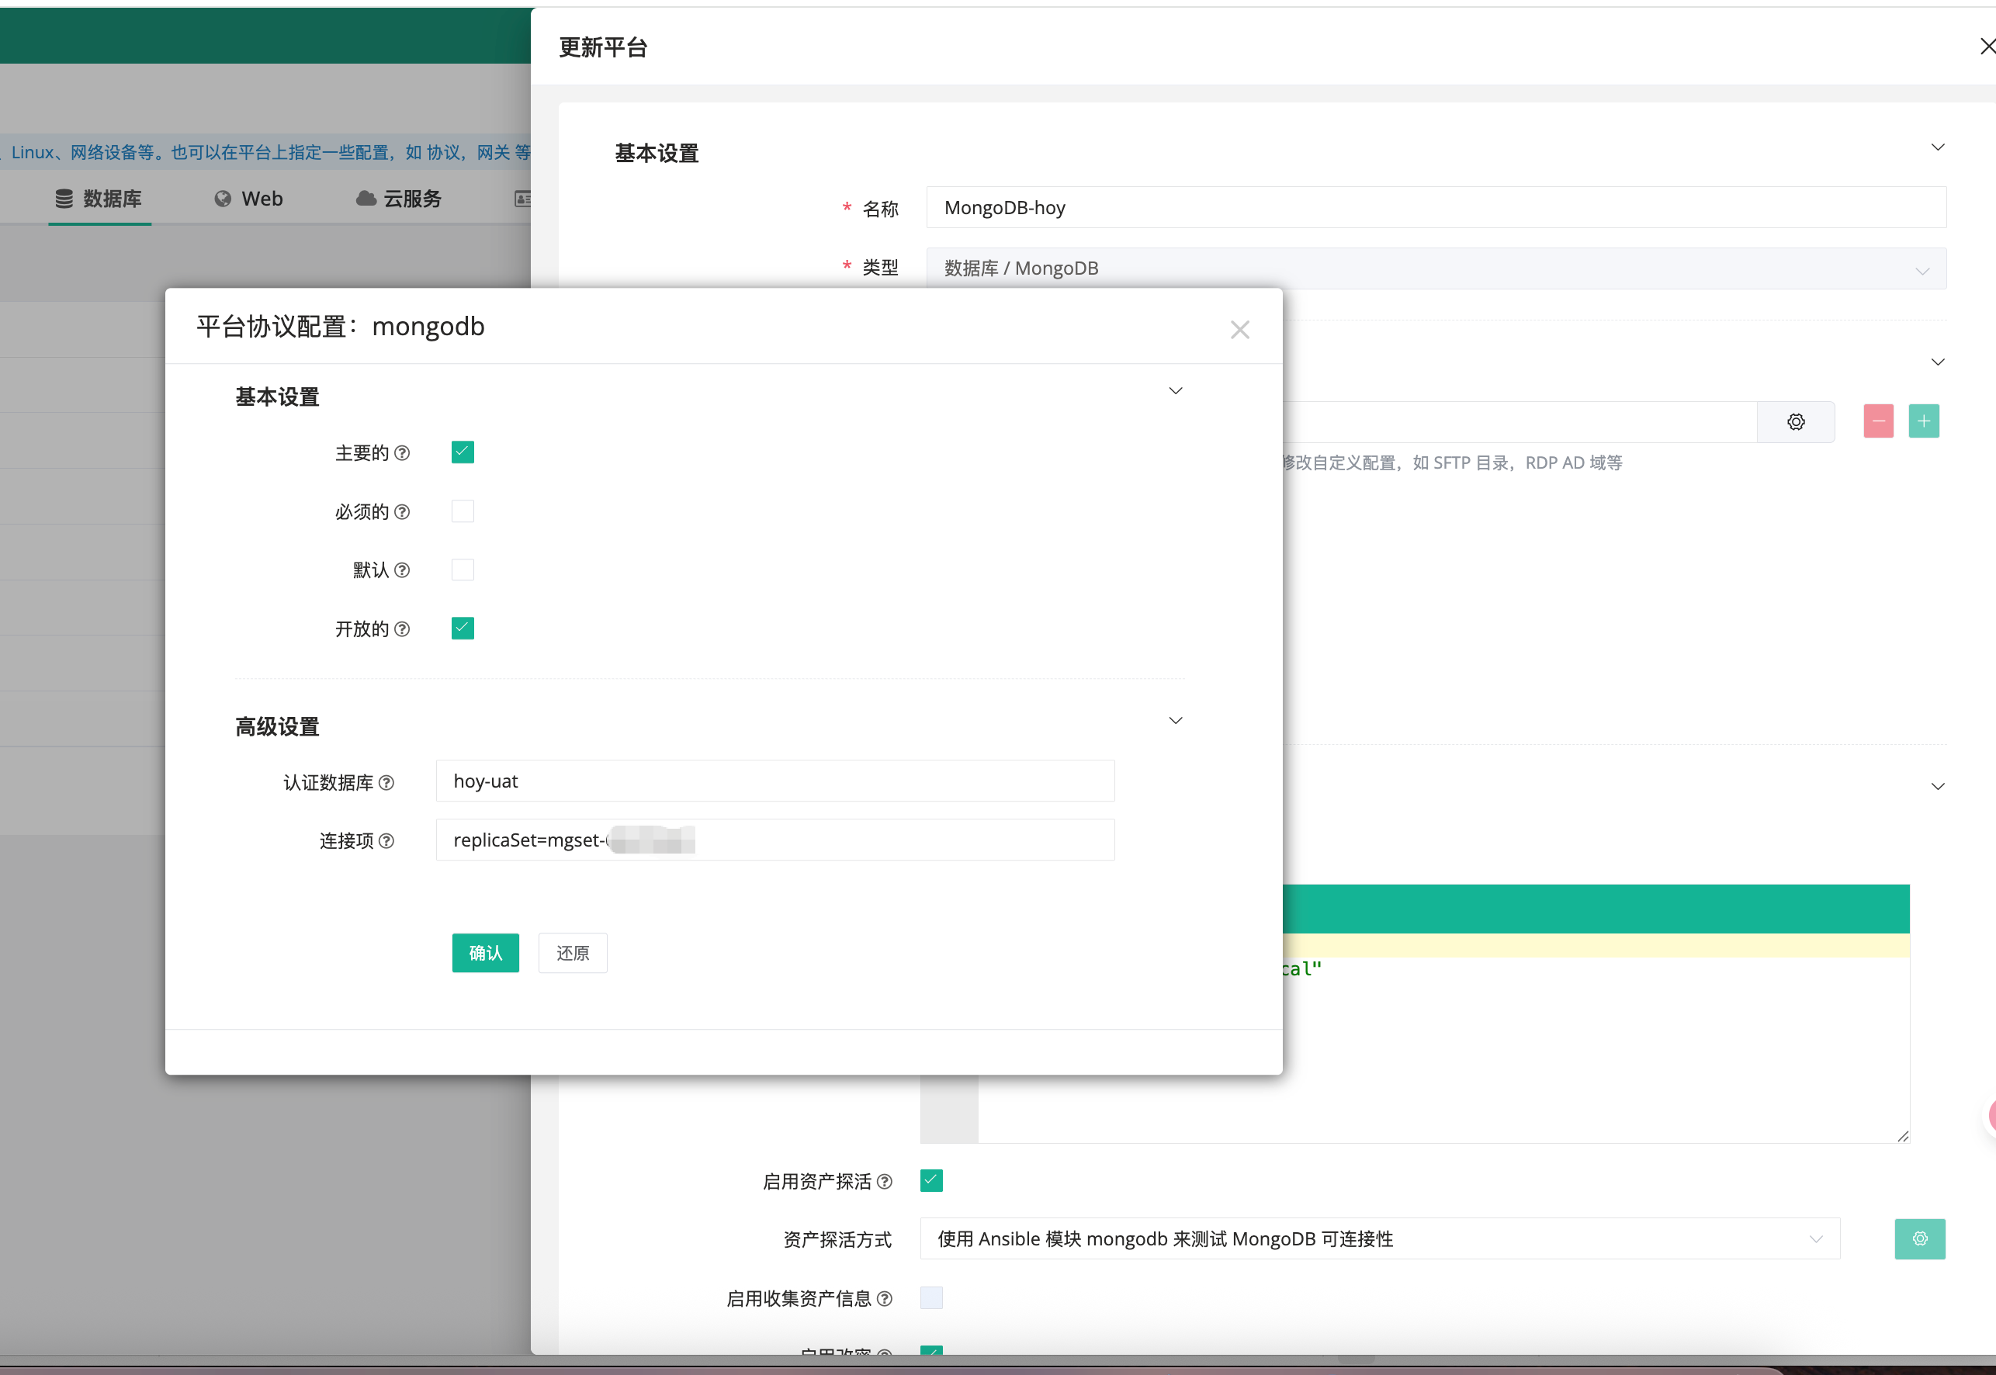Screen dimensions: 1996x1375
Task: Click the help icon beside 认证数据库
Action: tap(386, 782)
